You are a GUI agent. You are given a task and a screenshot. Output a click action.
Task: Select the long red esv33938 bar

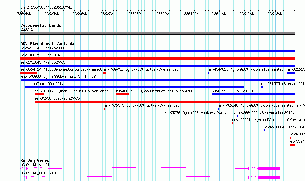[165, 102]
